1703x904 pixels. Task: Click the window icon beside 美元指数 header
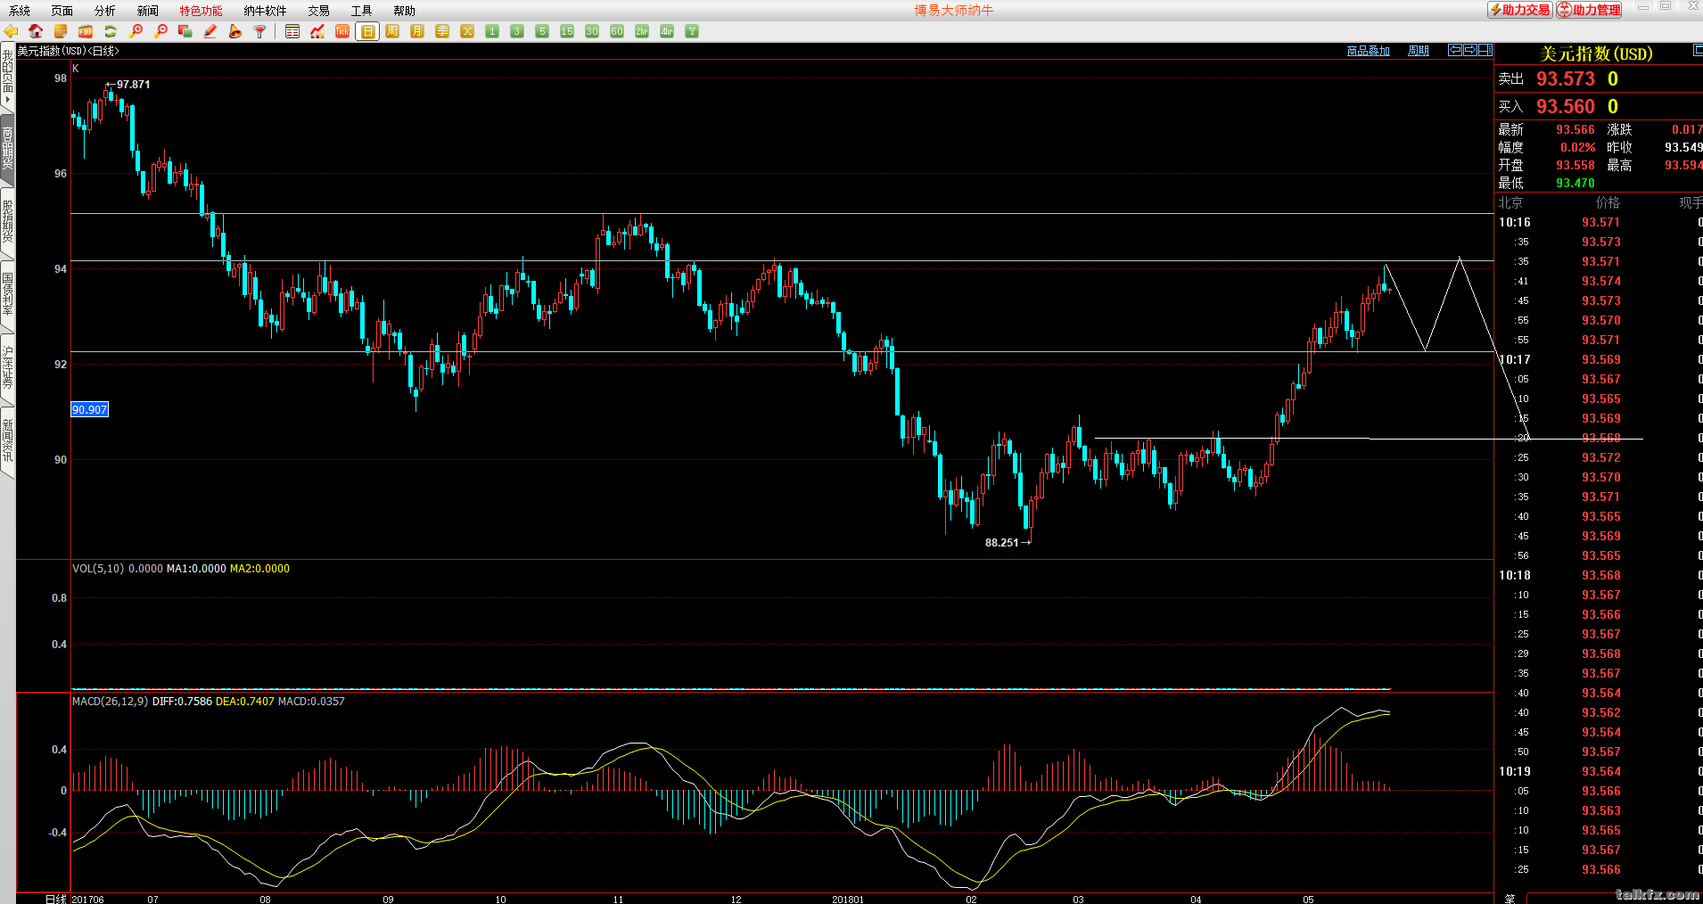point(1698,51)
